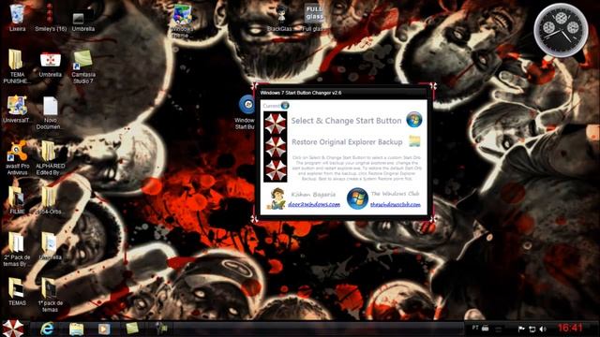The width and height of the screenshot is (600, 337).
Task: Click the Umbrella start orb preview image
Action: [x=276, y=147]
